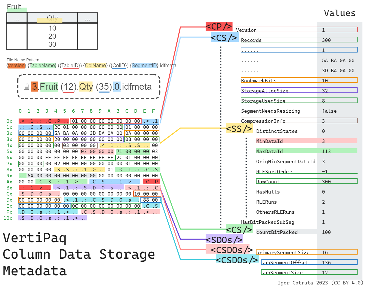This screenshot has height=288, width=366.
Task: Select the OthersRLERuns label
Action: coord(276,212)
